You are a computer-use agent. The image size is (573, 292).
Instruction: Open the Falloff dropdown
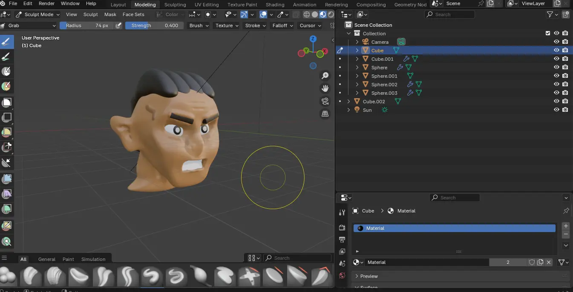click(283, 26)
